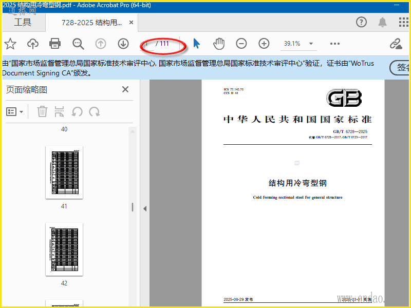Activate the hand pan tool

click(219, 44)
